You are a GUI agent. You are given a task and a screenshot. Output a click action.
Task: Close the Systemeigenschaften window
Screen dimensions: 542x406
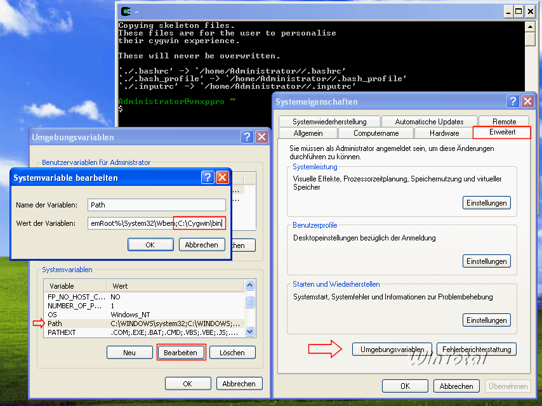pyautogui.click(x=528, y=101)
